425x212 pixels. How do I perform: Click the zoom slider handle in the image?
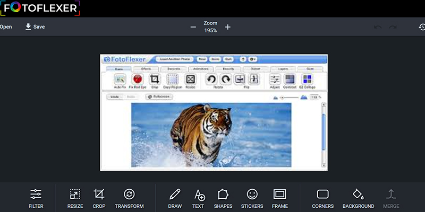[x=282, y=98]
